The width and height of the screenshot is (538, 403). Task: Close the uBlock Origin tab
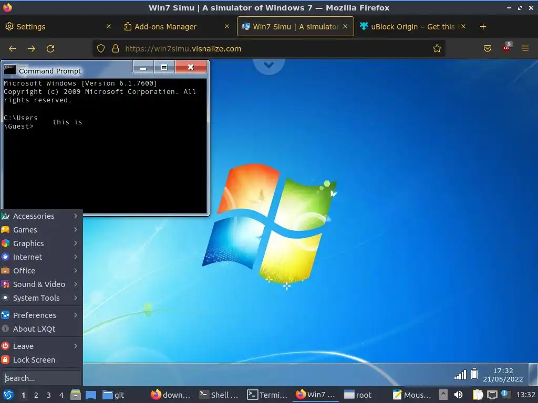tap(463, 26)
